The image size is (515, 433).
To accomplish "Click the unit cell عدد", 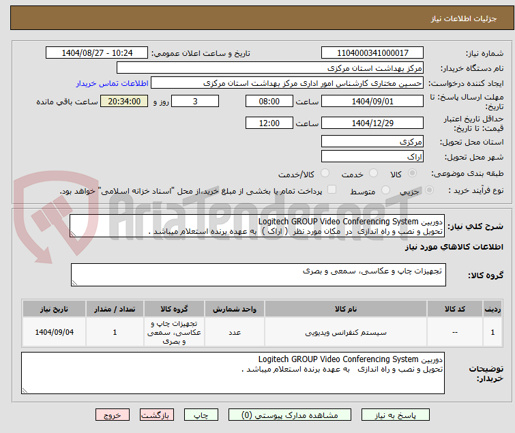I will (235, 332).
